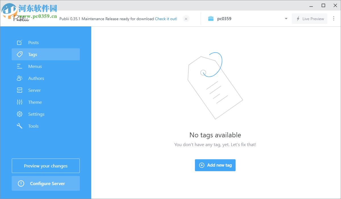Viewport: 341px width, 199px height.
Task: Click the Posts pencil icon
Action: (x=19, y=42)
